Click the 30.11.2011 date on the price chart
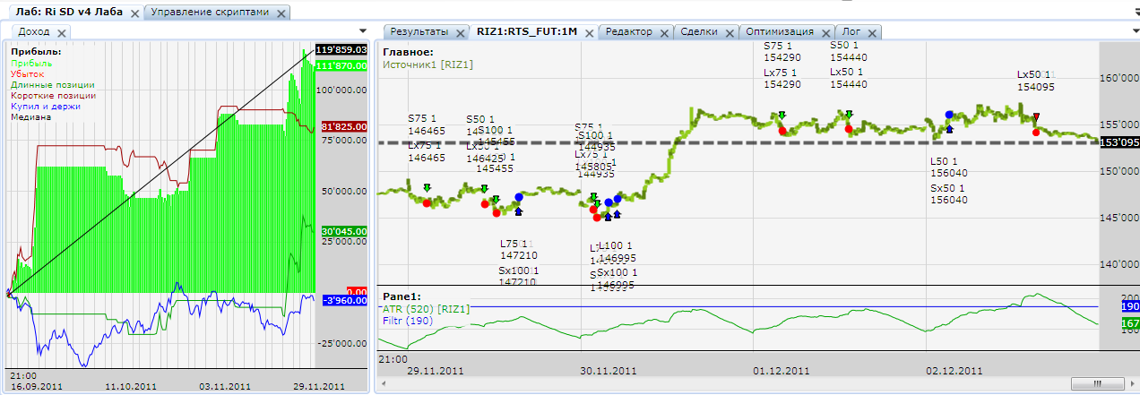This screenshot has width=1140, height=395. pos(609,370)
